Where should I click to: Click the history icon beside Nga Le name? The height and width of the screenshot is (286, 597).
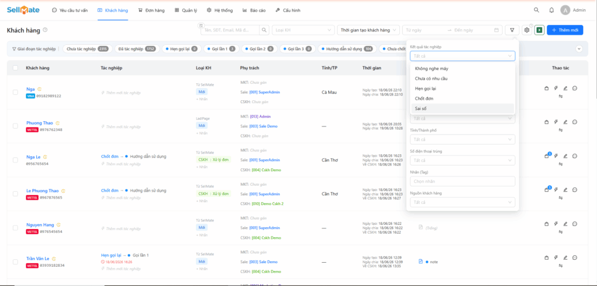click(45, 157)
